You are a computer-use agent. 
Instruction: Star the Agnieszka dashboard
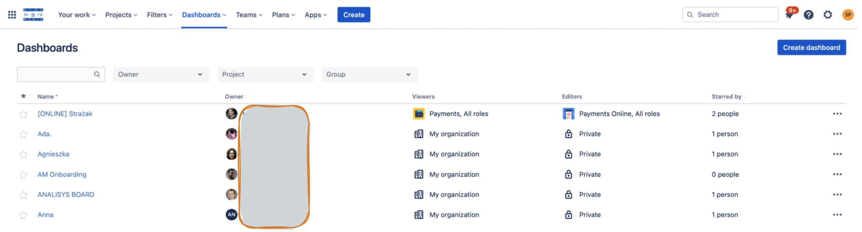point(23,155)
